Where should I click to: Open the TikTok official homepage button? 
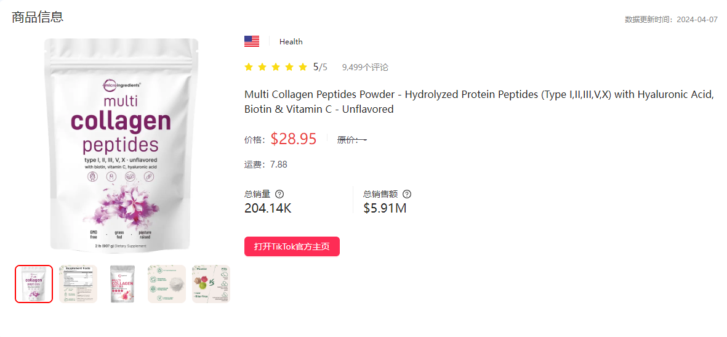click(x=292, y=246)
